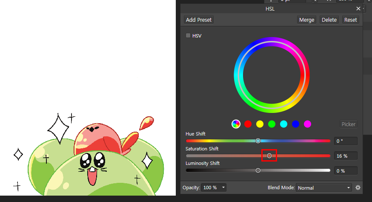Image resolution: width=372 pixels, height=202 pixels.
Task: Enable the HSV checkbox
Action: pos(188,35)
